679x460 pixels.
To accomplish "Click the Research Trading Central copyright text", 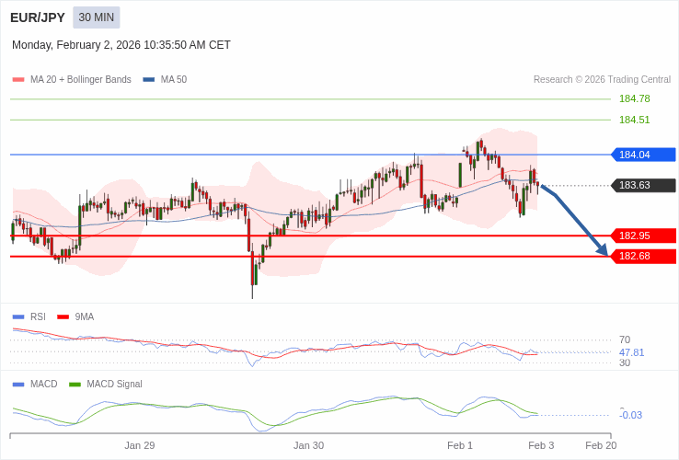I will [x=602, y=80].
